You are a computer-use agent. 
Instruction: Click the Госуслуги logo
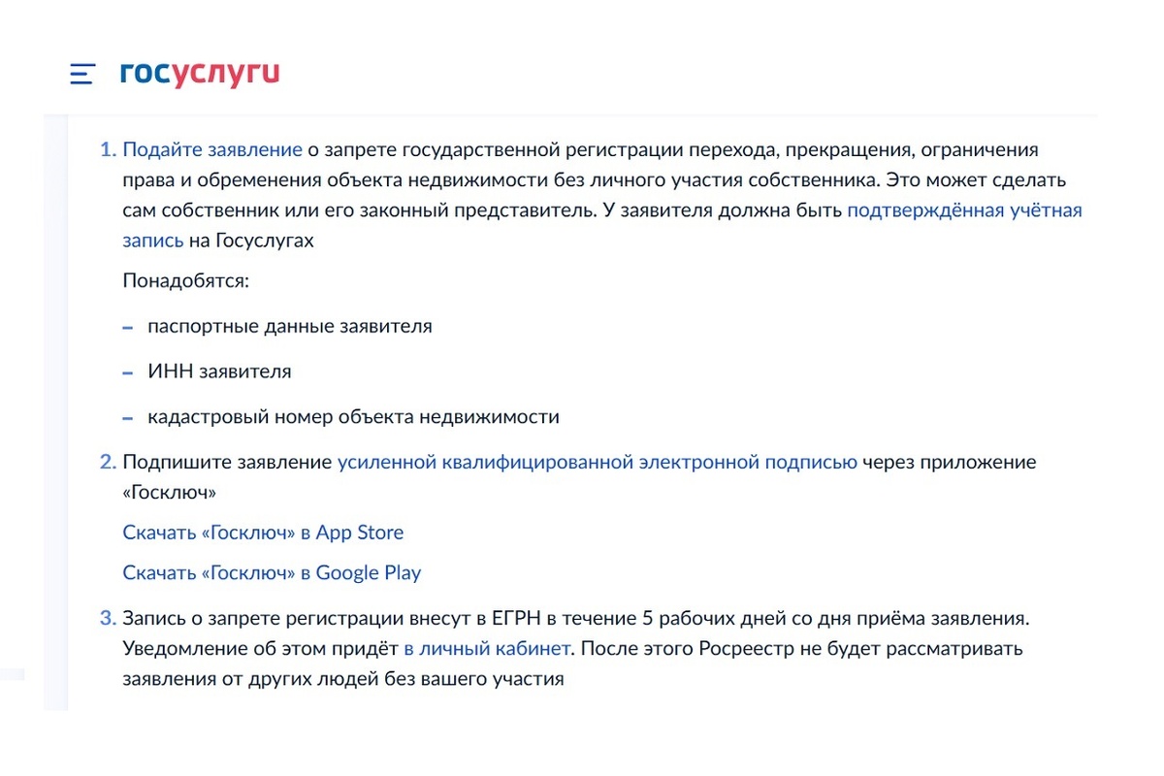point(200,74)
